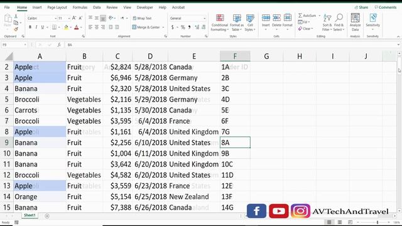Screen dimensions: 402x226
Task: Apply Accounting dollar number format
Action: click(x=173, y=27)
